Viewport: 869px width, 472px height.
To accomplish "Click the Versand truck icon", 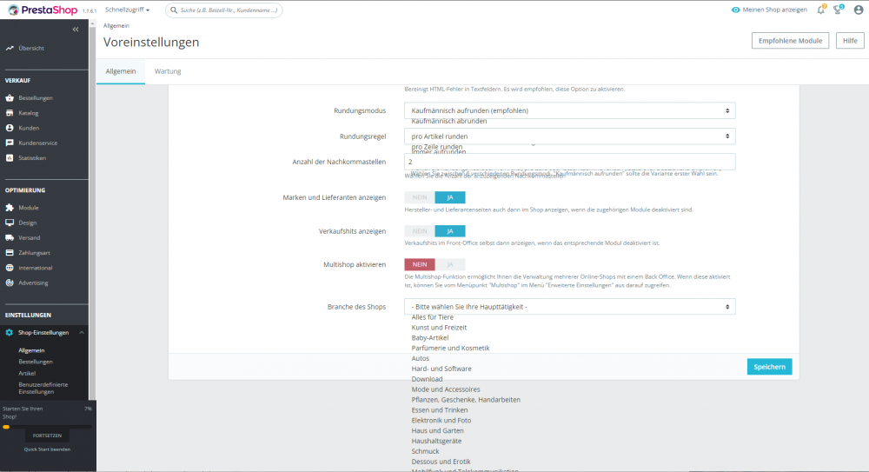I will point(10,238).
